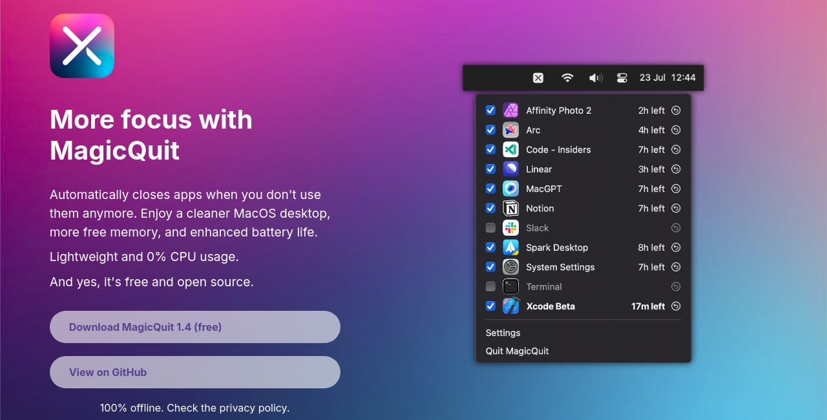Open MagicQuit X icon in menu bar

[x=538, y=78]
